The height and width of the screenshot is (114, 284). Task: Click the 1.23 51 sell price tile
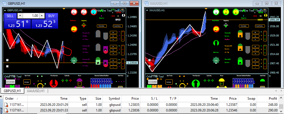tap(18, 24)
